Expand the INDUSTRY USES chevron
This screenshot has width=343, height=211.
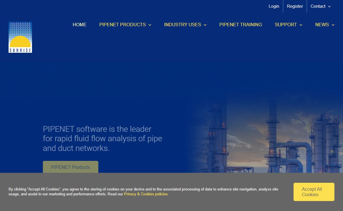[x=205, y=25]
